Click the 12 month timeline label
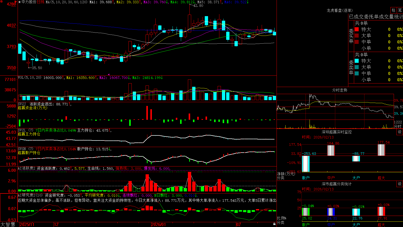The height and width of the screenshot is (227, 403). tap(56, 224)
